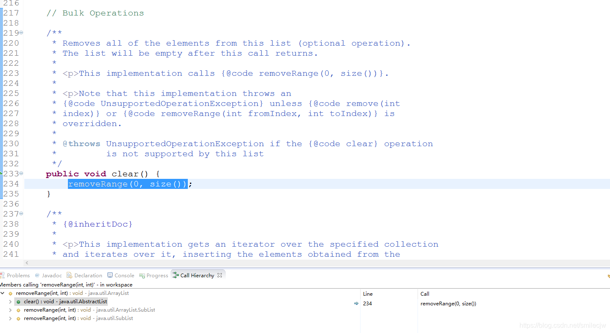
Task: Click the override marker at line 233
Action: [1, 173]
